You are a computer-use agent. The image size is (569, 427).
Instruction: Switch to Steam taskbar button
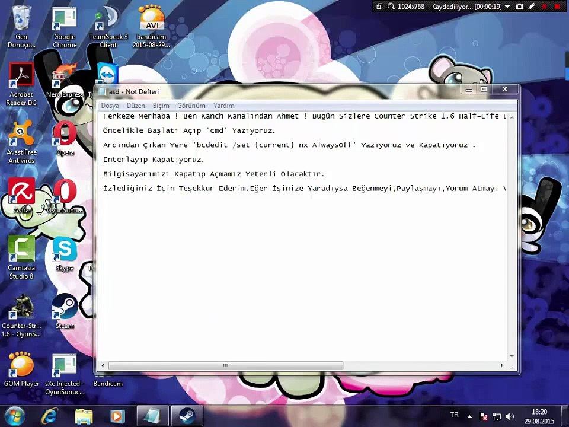coord(187,416)
